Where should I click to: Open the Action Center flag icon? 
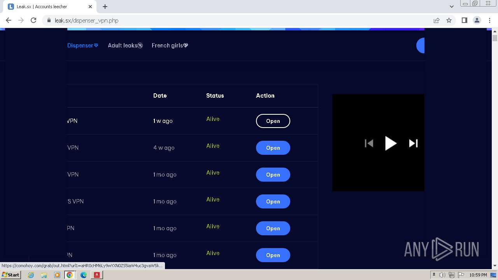461,275
